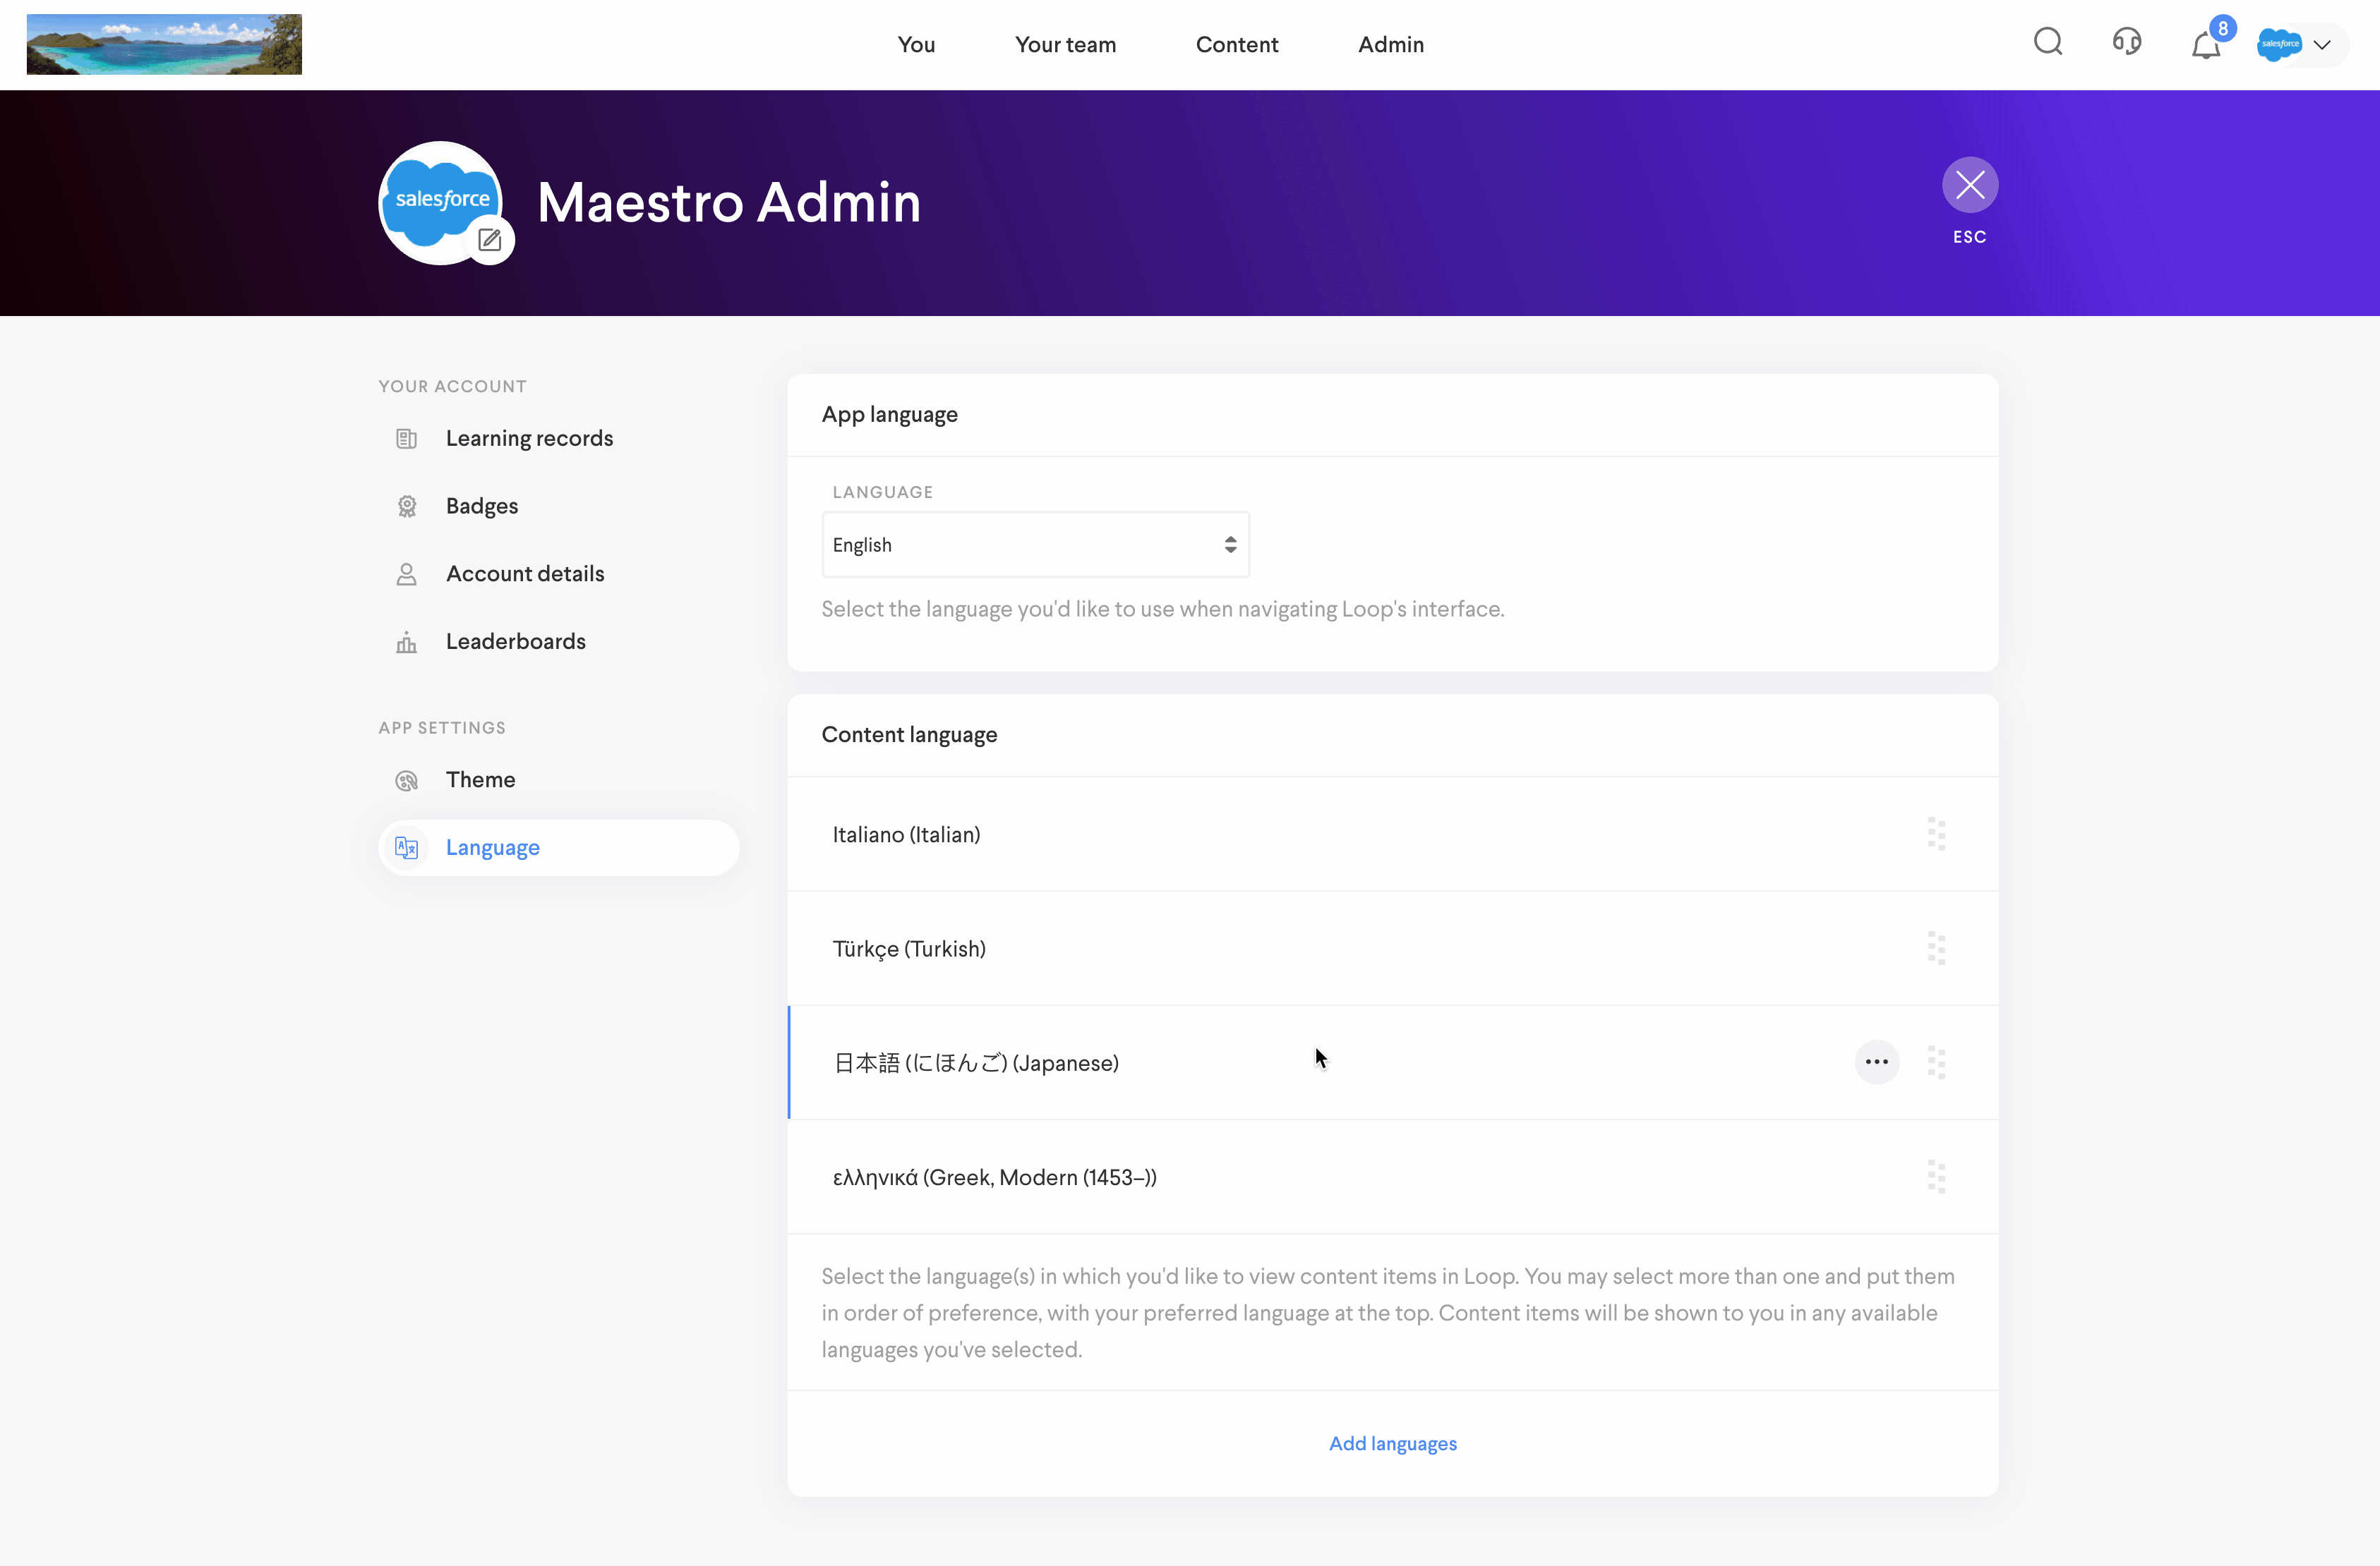Close settings with the ESC button
The image size is (2380, 1566).
[x=1969, y=185]
